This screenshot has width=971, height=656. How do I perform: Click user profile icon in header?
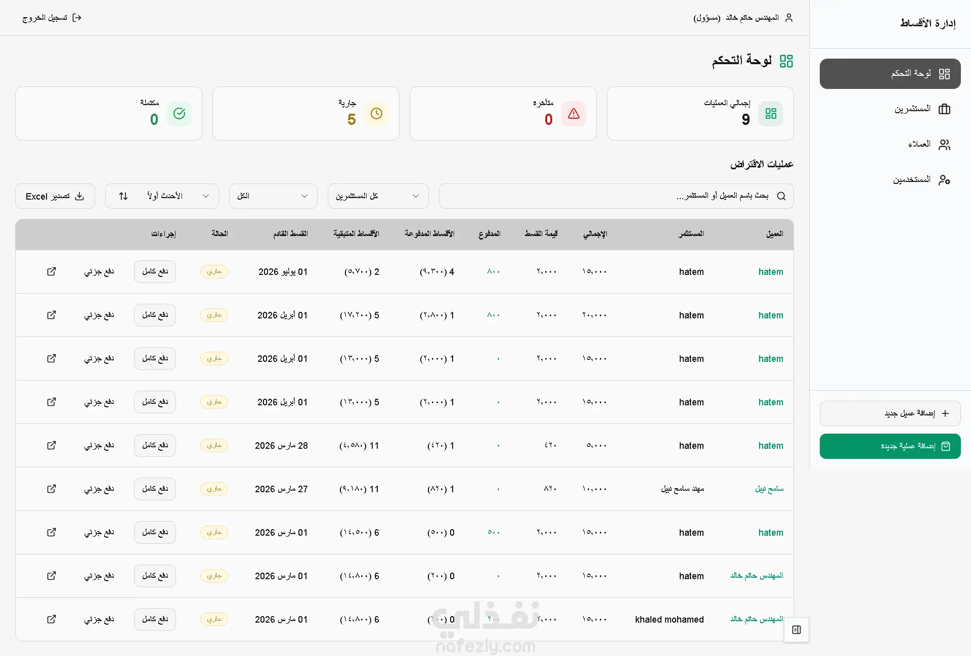tap(789, 18)
